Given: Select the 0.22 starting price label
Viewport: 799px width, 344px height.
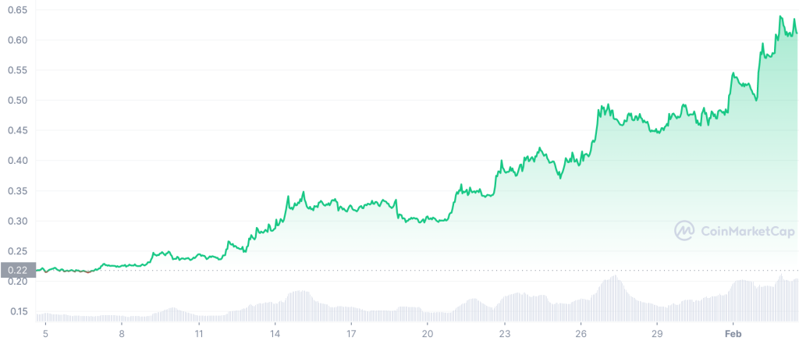Looking at the screenshot, I should [18, 270].
